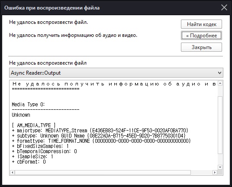Click the 'Unknown' line in details
232x187 pixels.
(x=21, y=115)
